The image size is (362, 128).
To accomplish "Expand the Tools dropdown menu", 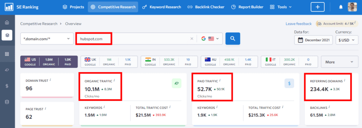I will tap(281, 7).
